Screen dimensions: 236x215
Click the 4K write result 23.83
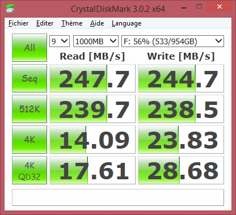181,140
